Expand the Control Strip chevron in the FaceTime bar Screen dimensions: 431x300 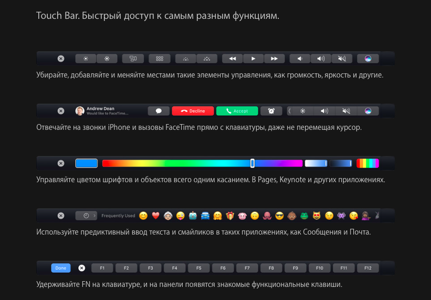(x=290, y=111)
